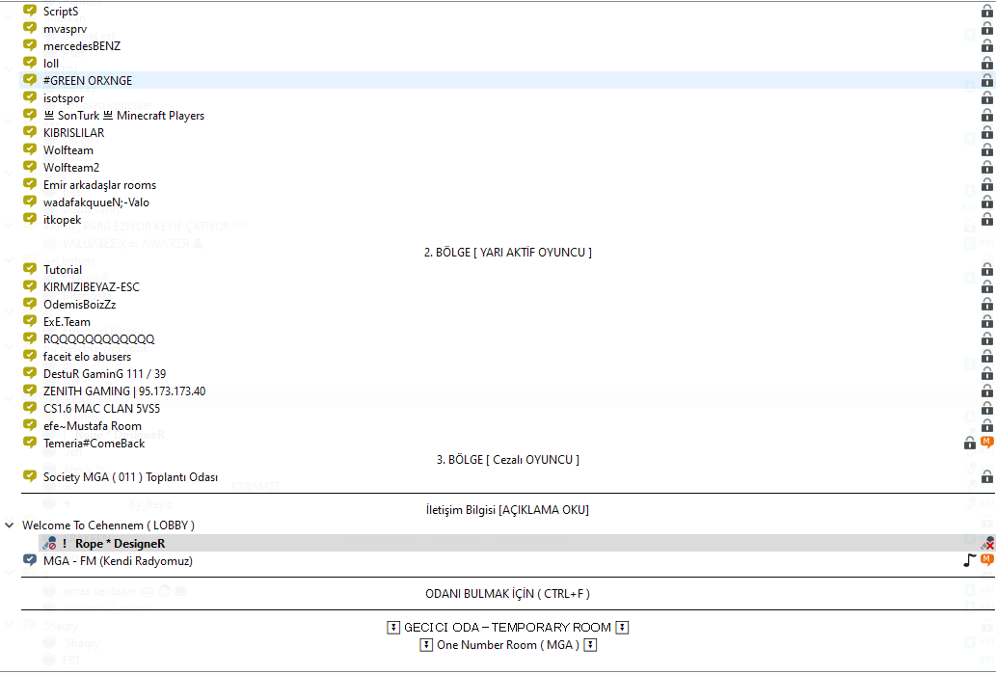Click the channel icon beside Wolfteam2

click(30, 167)
